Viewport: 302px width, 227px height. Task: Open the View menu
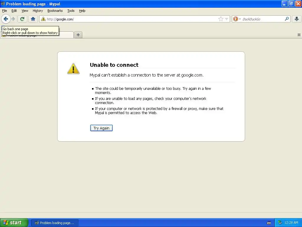point(25,11)
